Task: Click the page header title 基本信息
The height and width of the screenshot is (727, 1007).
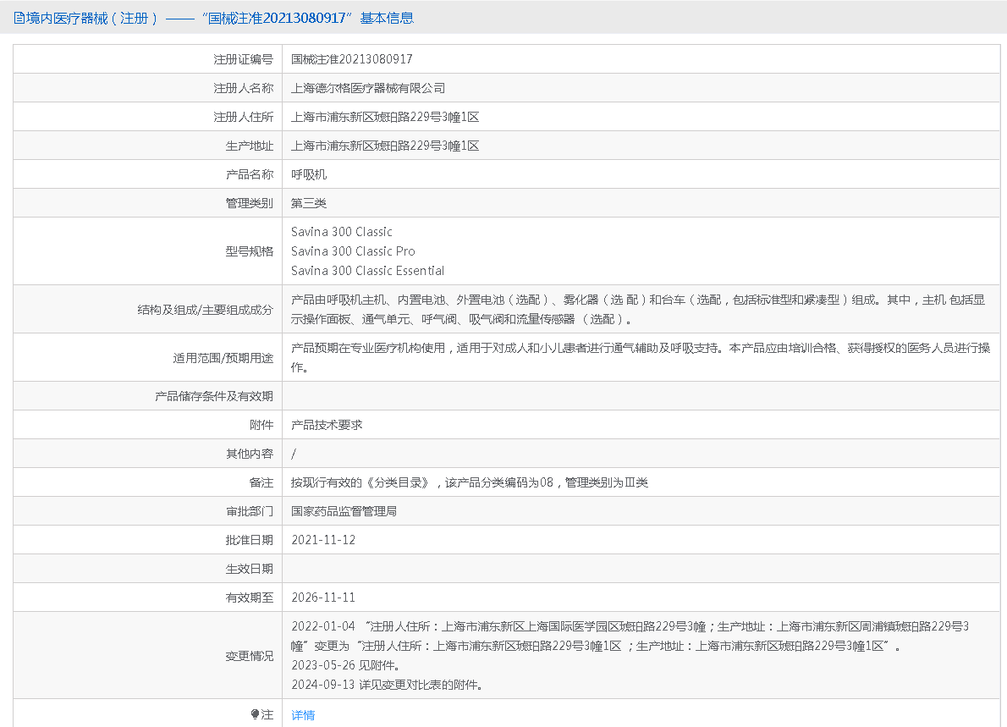Action: [x=388, y=18]
